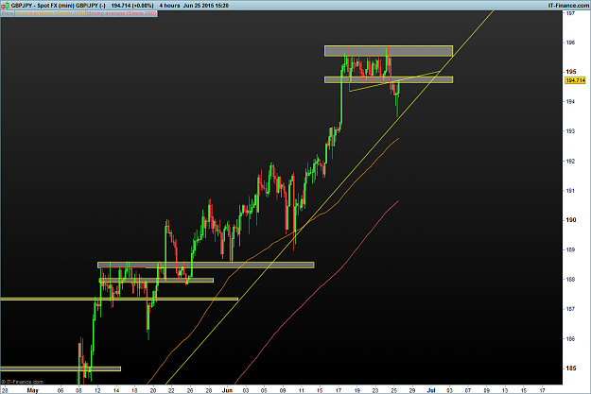Click the 192 price axis label
591x394 pixels.
(570, 161)
